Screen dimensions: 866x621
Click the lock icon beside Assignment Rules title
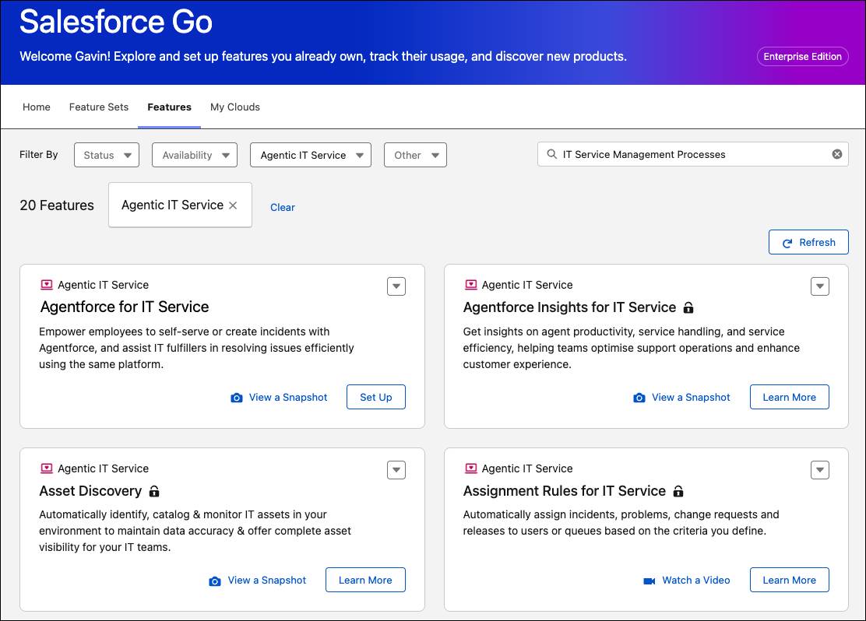point(678,492)
